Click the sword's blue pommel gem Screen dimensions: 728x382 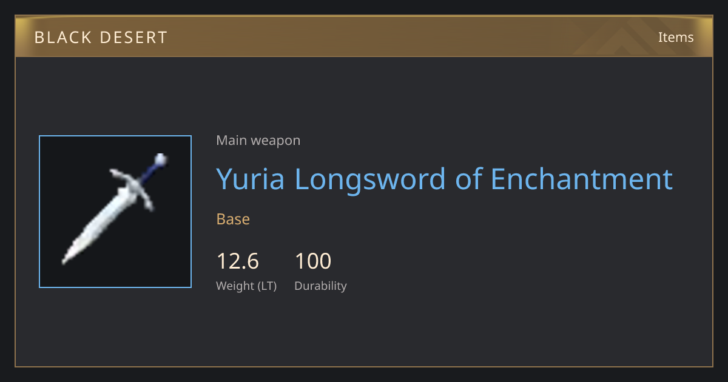pos(160,160)
